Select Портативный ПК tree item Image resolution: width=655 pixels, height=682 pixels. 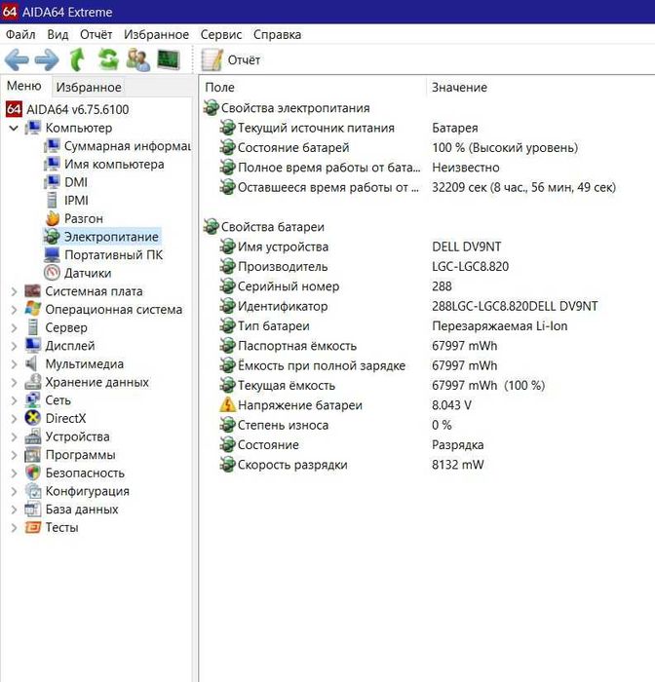coord(113,254)
